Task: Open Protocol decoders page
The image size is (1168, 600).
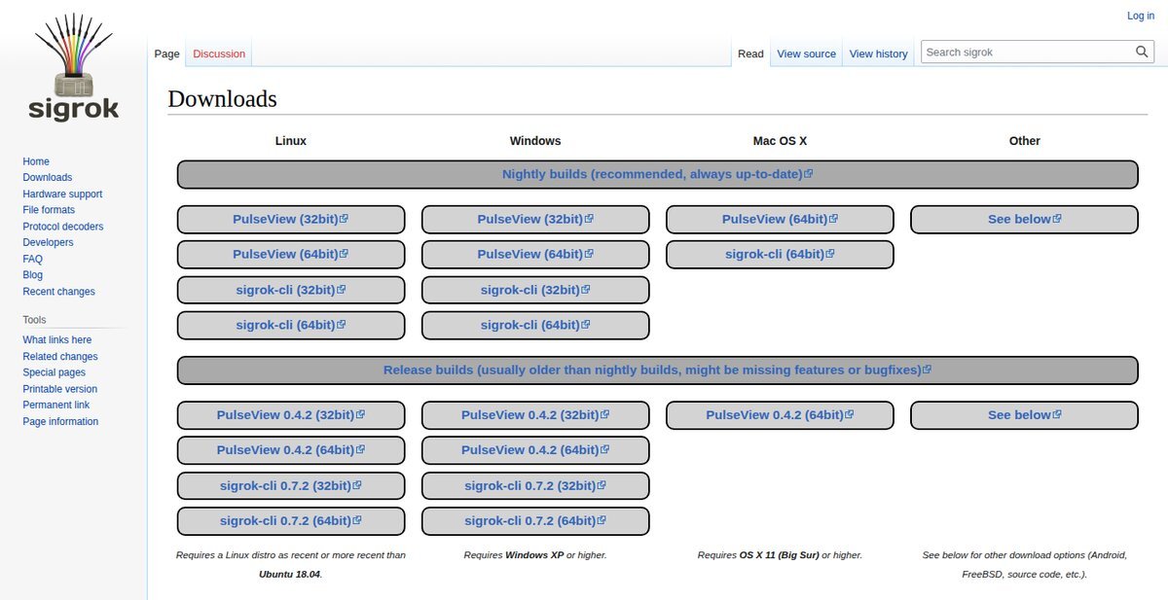Action: 63,227
